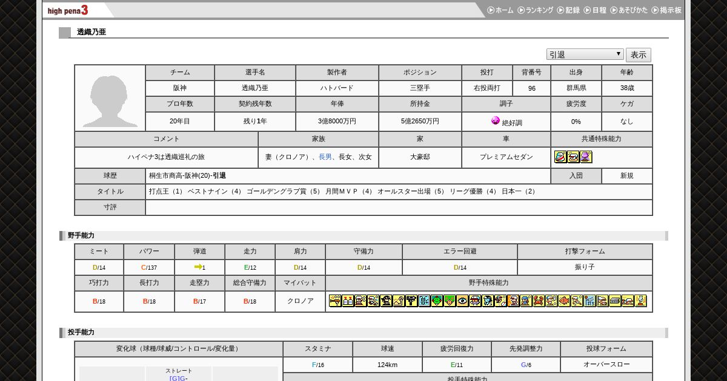Viewport: 727px width, 381px height.
Task: Open the あそびかた help page
Action: [629, 10]
